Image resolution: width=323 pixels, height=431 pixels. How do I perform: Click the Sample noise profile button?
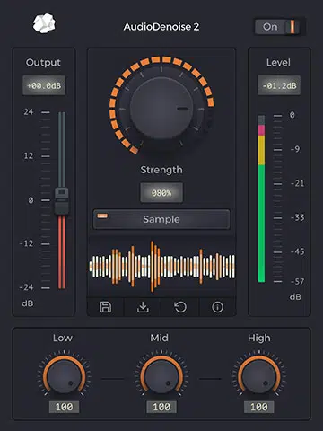click(161, 219)
